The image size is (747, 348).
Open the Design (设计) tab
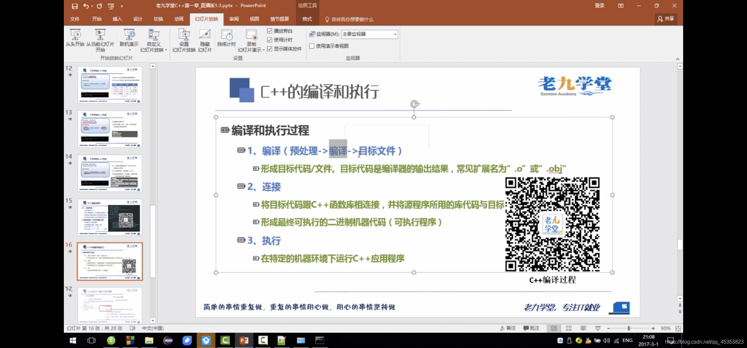(138, 19)
